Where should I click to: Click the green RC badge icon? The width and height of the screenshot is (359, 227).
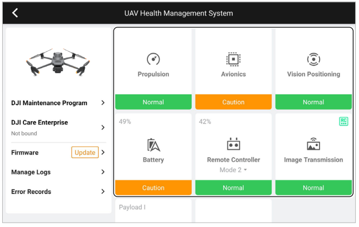[343, 121]
